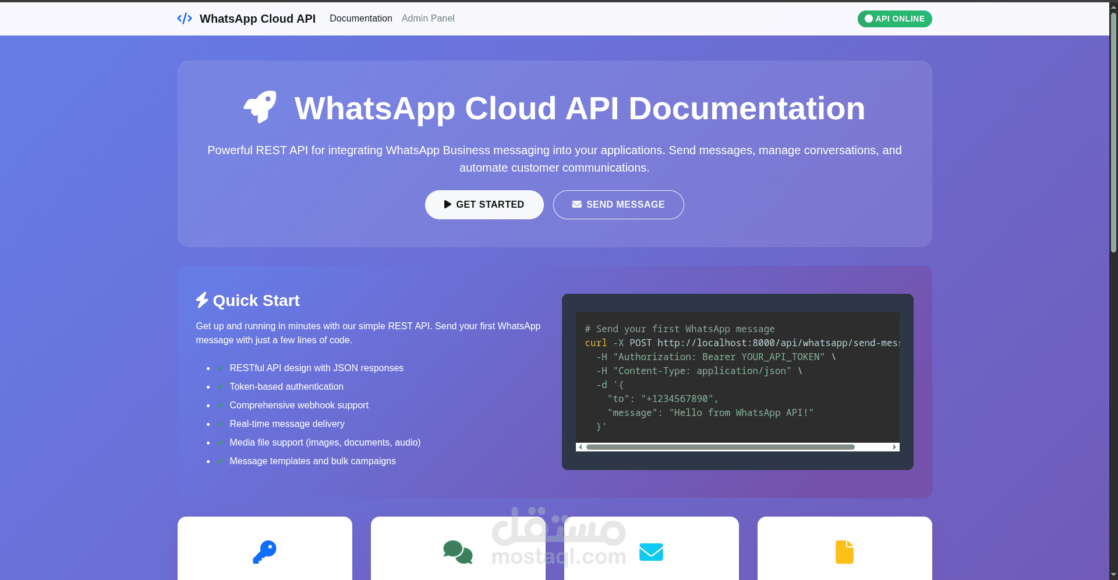The image size is (1118, 580).
Task: Click the Authorization Bearer header line
Action: pyautogui.click(x=716, y=357)
